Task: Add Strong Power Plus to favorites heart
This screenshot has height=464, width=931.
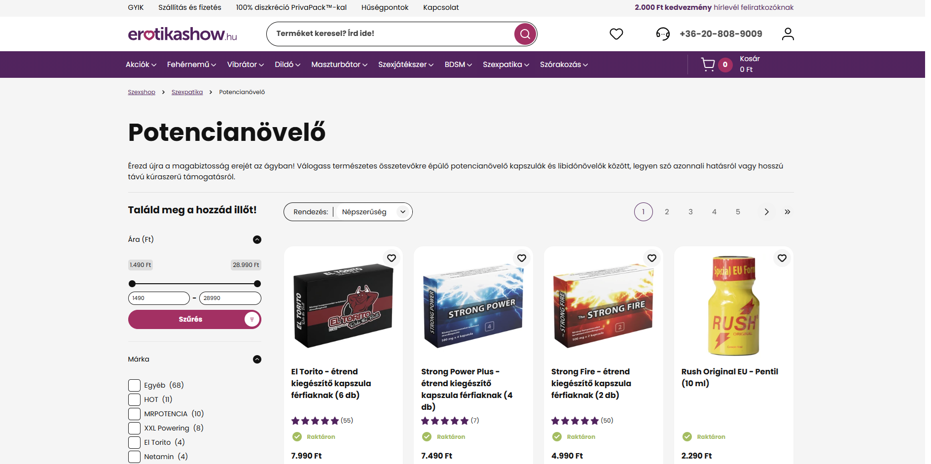Action: [522, 258]
